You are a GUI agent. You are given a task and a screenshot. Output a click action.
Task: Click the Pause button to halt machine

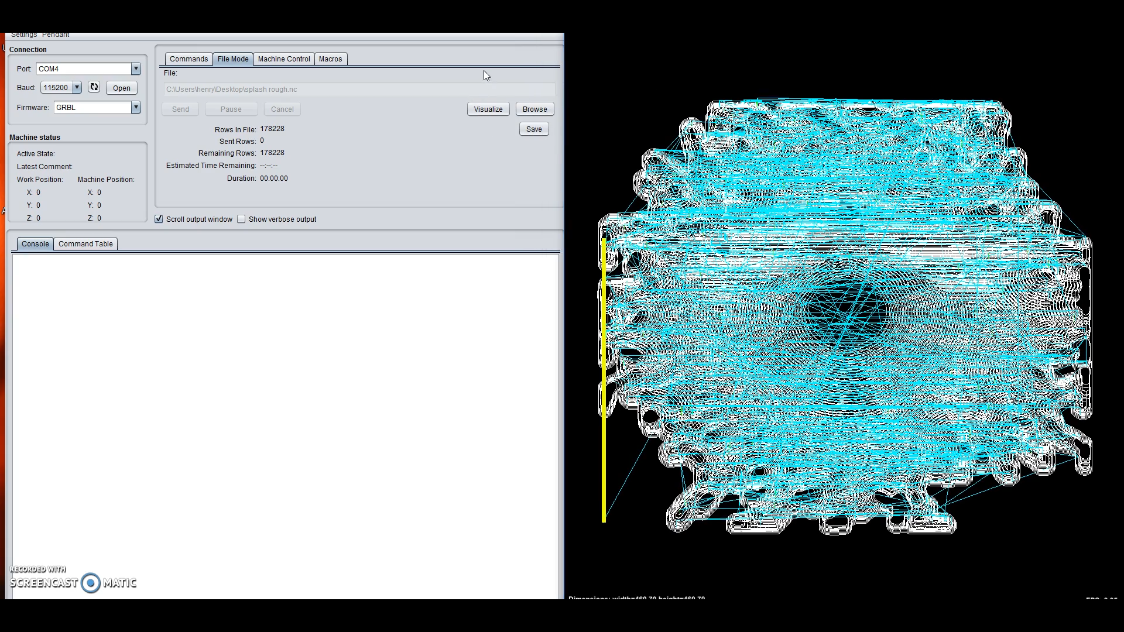coord(231,109)
